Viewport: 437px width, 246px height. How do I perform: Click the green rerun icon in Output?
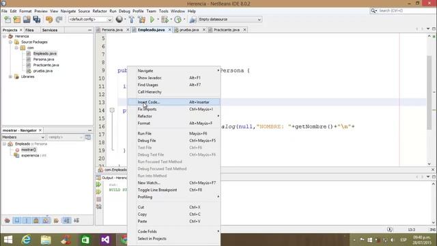click(98, 184)
